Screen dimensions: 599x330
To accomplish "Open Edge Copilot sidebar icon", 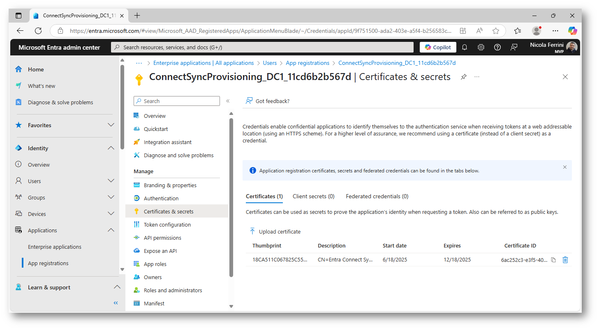I will point(573,31).
